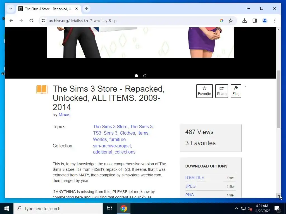Toggle Chrome side panel icon
Viewport: 286px width, 214px height.
(x=255, y=21)
